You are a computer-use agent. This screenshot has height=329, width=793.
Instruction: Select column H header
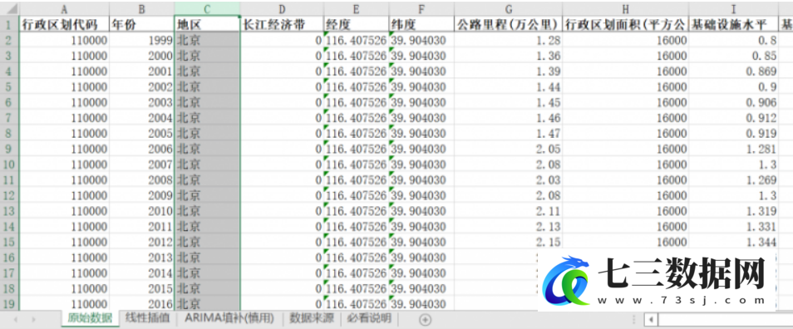pyautogui.click(x=626, y=8)
